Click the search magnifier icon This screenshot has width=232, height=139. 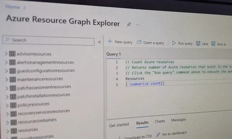(7, 39)
